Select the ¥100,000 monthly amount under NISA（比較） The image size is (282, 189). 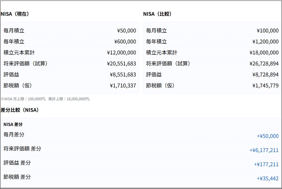[x=268, y=31]
